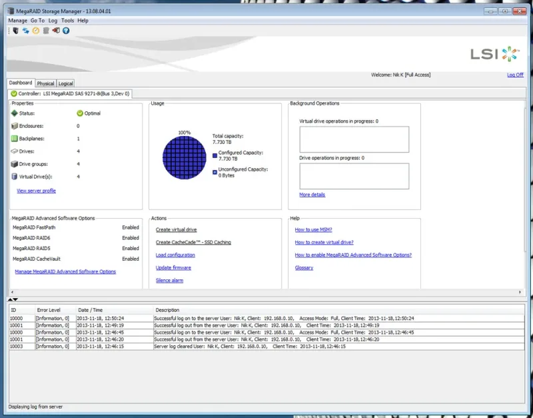533x418 pixels.
Task: Open the Help menu
Action: pyautogui.click(x=83, y=21)
